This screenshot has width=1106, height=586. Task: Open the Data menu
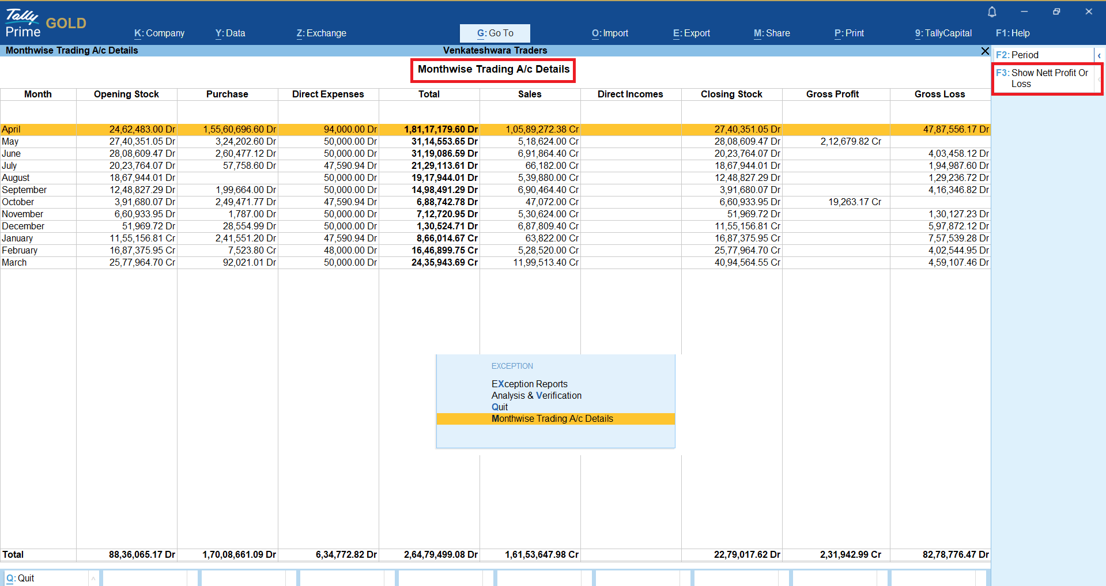click(230, 33)
